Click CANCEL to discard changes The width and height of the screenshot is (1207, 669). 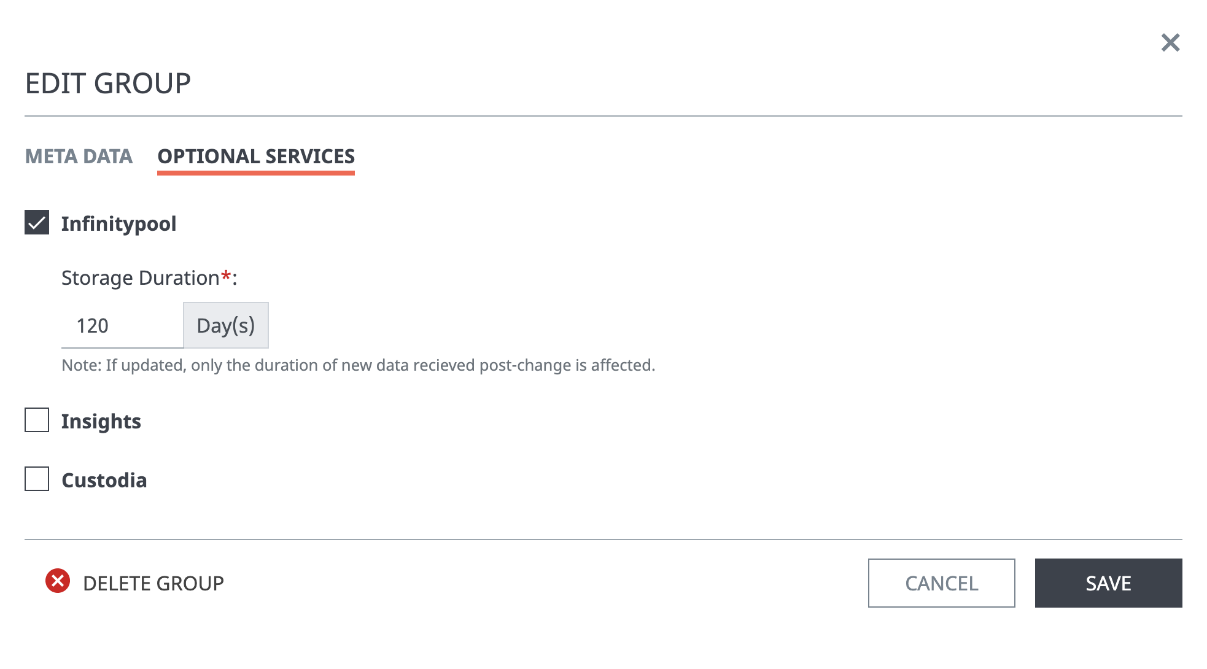[941, 583]
